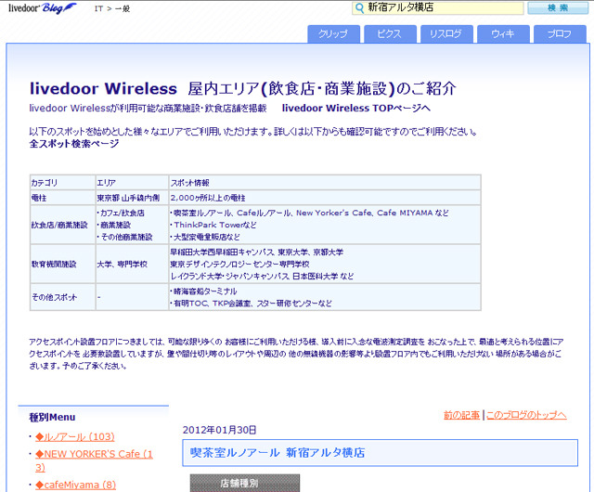Viewport: 594px width, 492px height.
Task: Select the カテゴリ table header cell
Action: [x=62, y=182]
